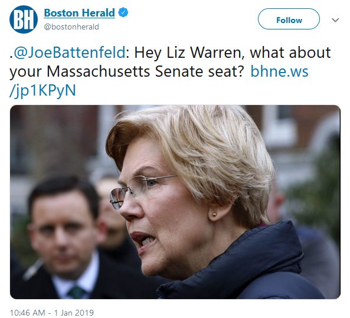Click the blue verified checkmark badge
350x318 pixels.
123,12
